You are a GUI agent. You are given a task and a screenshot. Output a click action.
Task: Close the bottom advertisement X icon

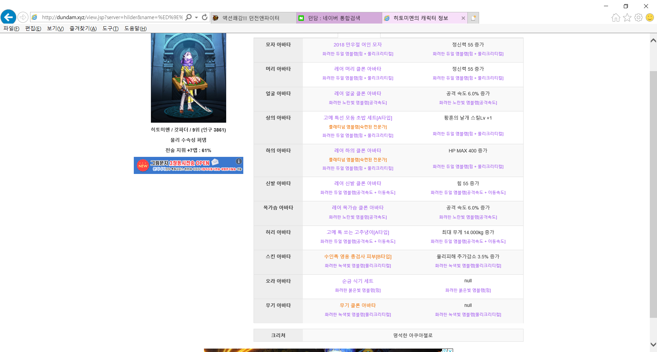pos(451,350)
